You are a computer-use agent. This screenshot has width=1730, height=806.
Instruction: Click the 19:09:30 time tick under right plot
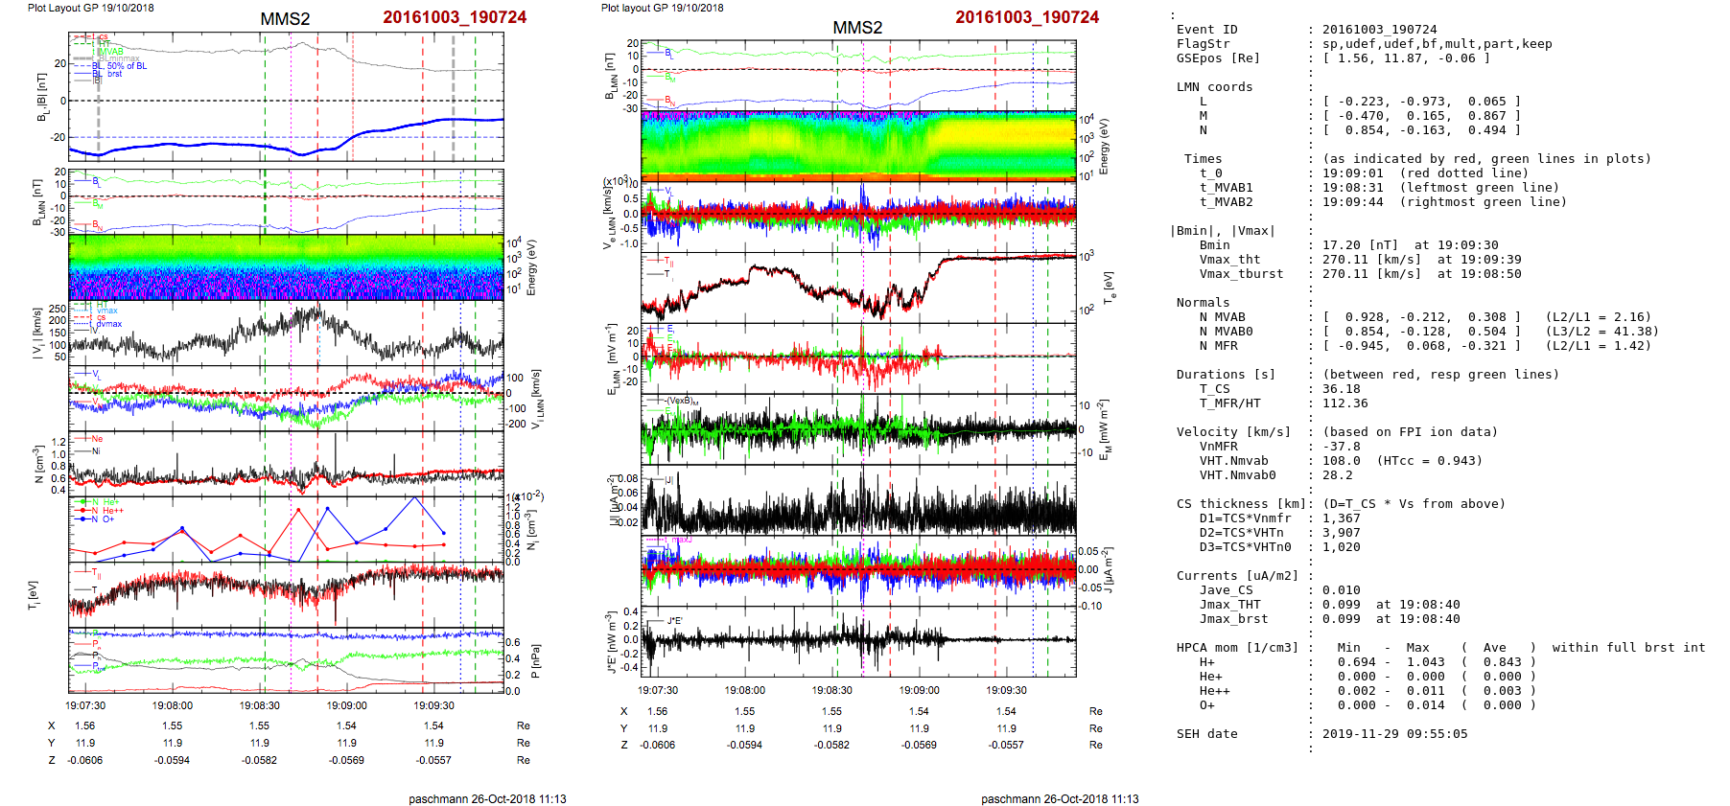tap(1006, 690)
